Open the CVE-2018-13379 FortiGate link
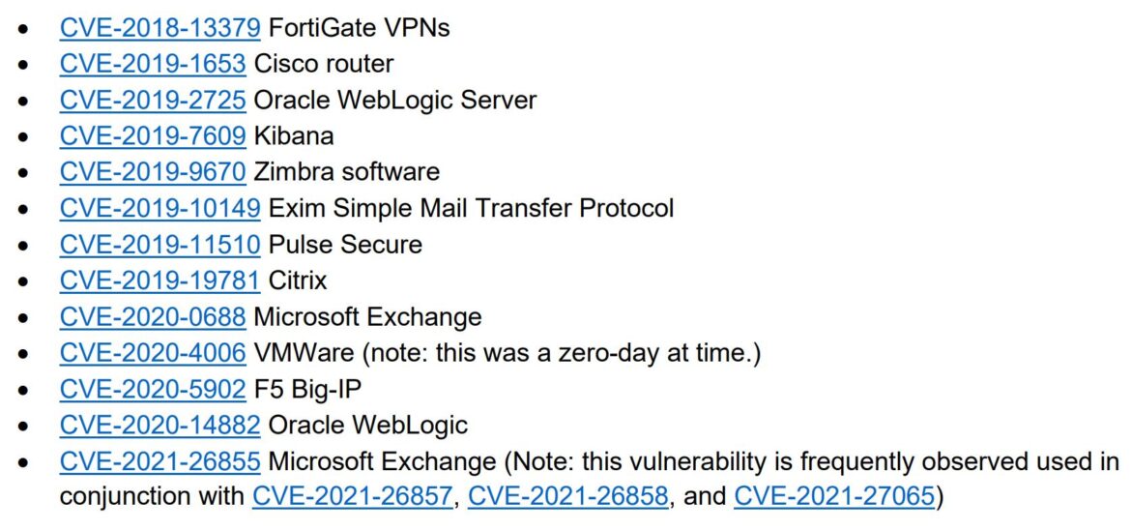The height and width of the screenshot is (531, 1131). (159, 27)
